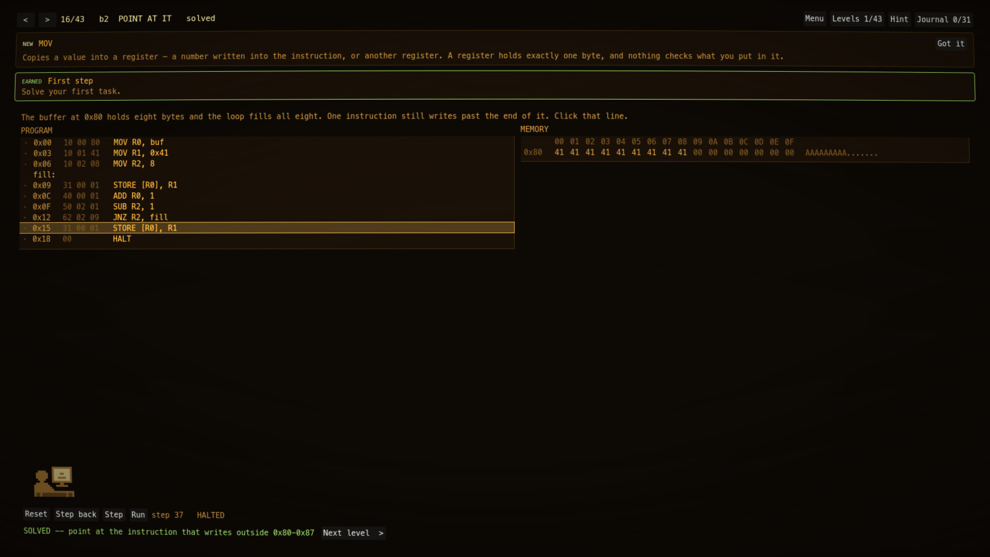
Task: Click the PROGRAM panel heading
Action: [37, 130]
